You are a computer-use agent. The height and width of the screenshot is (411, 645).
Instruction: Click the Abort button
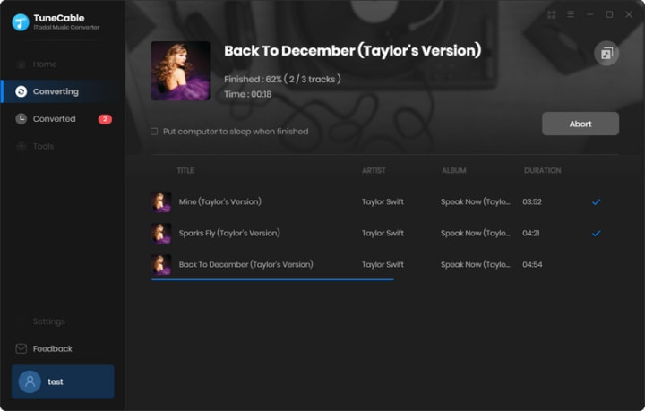(580, 124)
